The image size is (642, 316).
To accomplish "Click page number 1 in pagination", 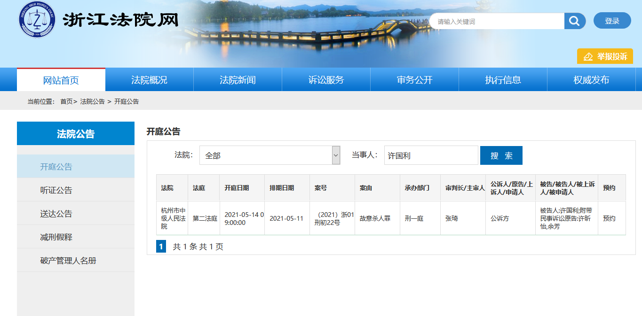I will pos(161,247).
